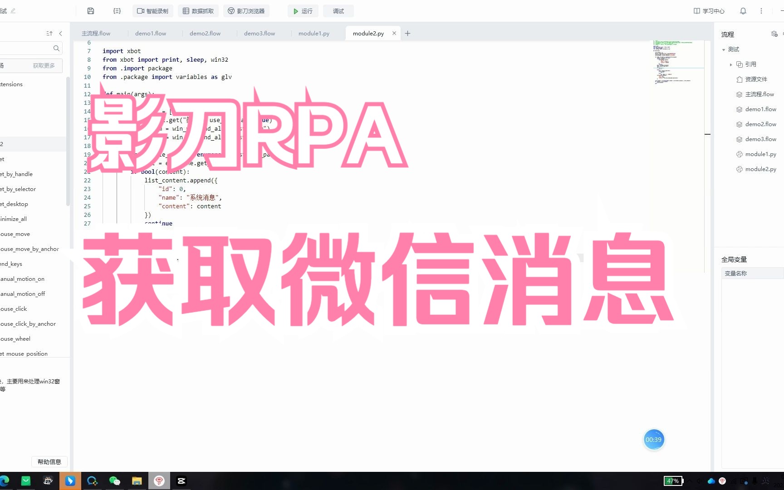Add a new tab with plus icon

(x=407, y=33)
